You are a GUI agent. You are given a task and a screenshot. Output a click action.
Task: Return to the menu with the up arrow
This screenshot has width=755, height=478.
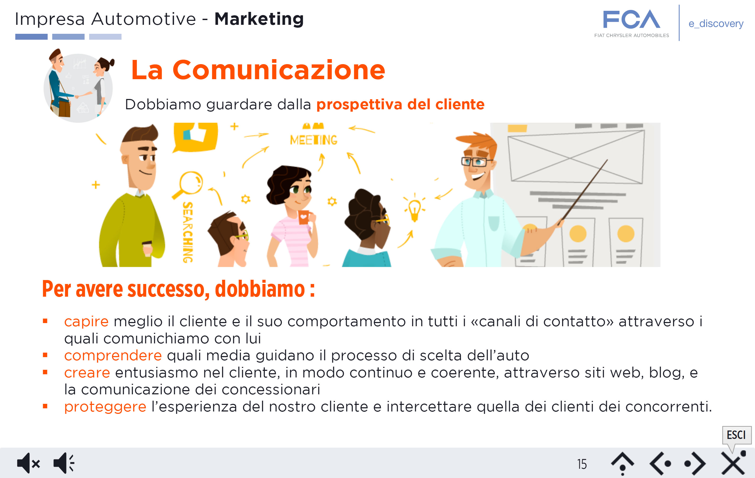click(x=623, y=463)
